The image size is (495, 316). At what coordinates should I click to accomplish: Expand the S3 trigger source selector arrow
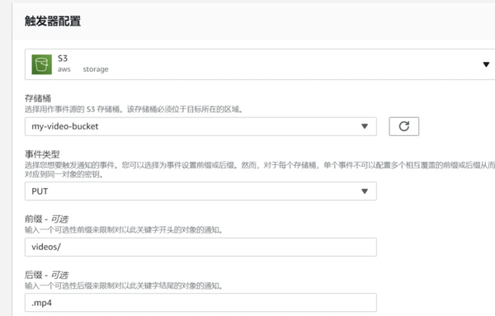[x=486, y=64]
